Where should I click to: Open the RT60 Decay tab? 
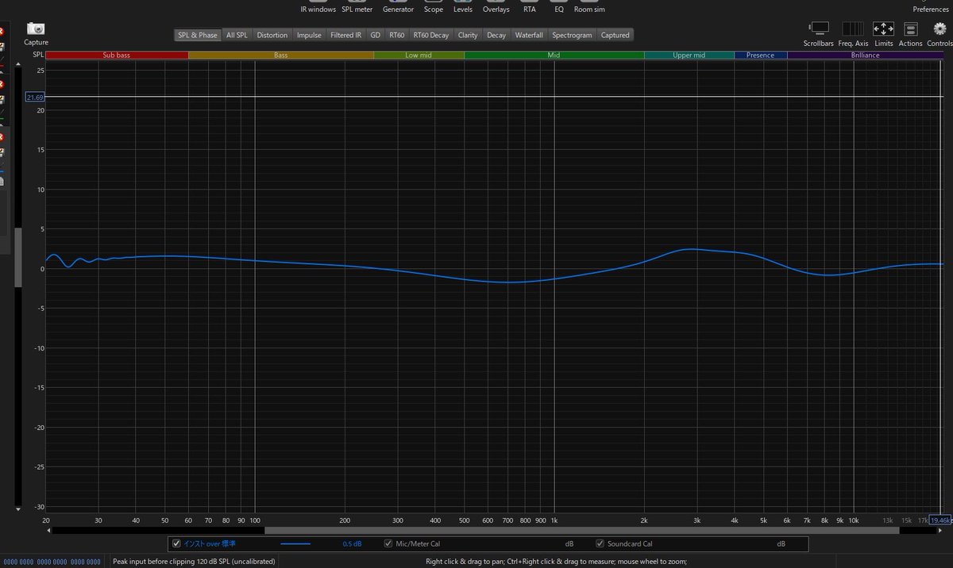pyautogui.click(x=431, y=35)
